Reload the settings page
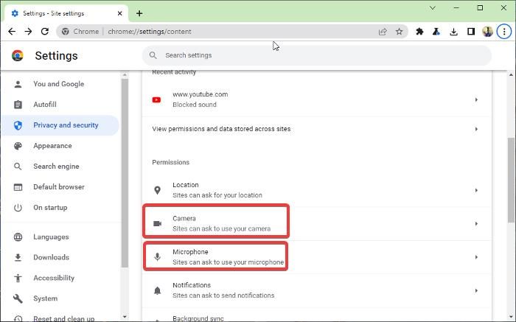This screenshot has width=516, height=322. [45, 32]
